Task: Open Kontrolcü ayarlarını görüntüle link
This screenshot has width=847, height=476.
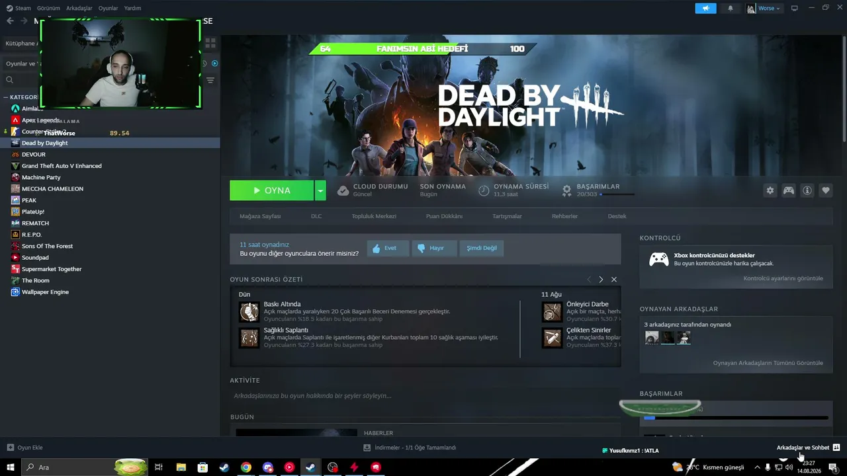Action: [783, 278]
